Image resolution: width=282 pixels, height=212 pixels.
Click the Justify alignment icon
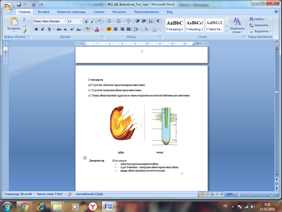click(x=128, y=29)
